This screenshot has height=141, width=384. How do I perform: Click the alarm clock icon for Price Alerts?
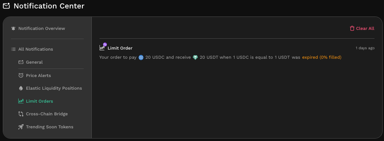coord(21,75)
